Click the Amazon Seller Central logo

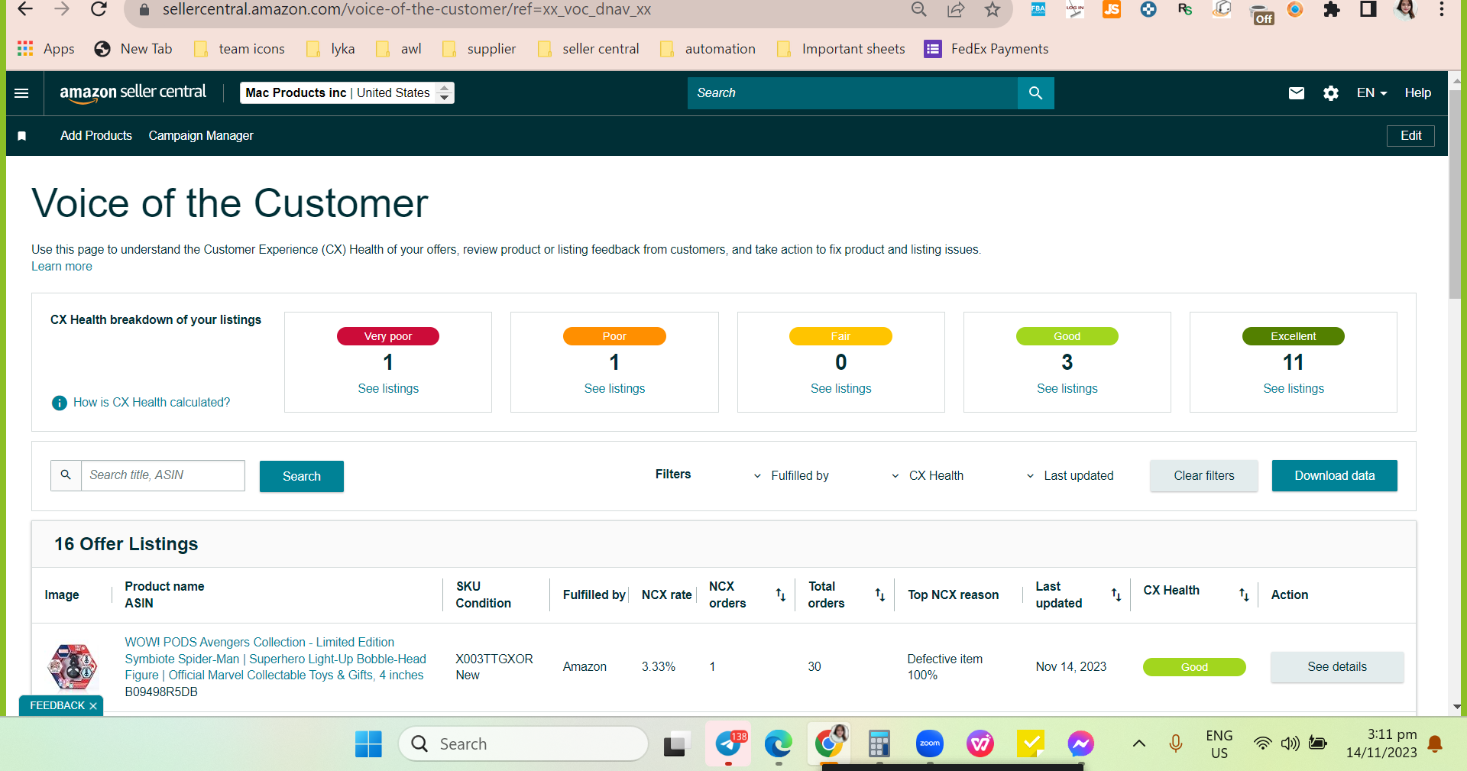[133, 93]
